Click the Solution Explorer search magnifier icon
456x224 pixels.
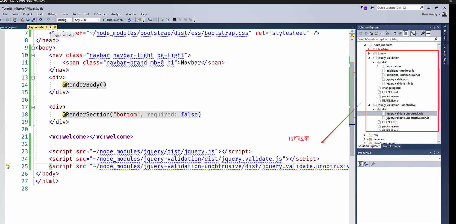(x=436, y=39)
